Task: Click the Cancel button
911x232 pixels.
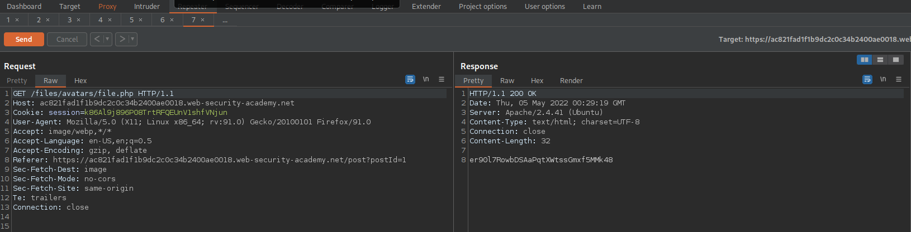Action: click(67, 39)
